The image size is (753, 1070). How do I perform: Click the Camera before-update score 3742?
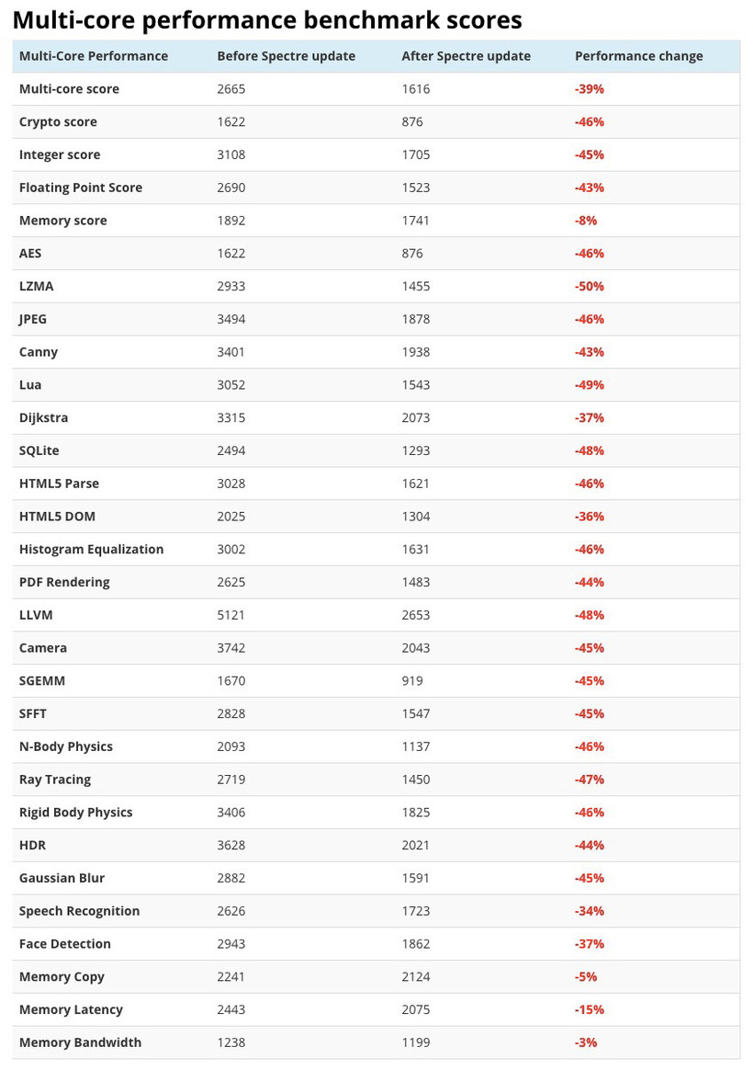coord(231,648)
